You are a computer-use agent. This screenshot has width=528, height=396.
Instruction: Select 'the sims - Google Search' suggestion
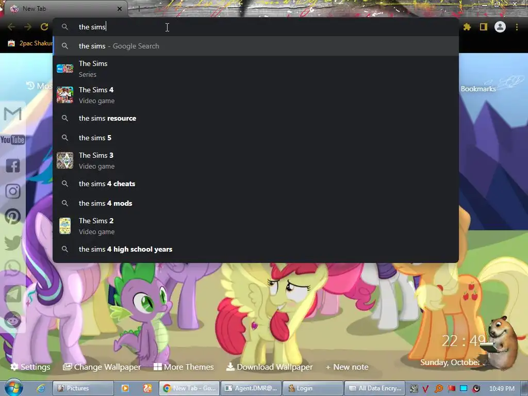coord(256,46)
